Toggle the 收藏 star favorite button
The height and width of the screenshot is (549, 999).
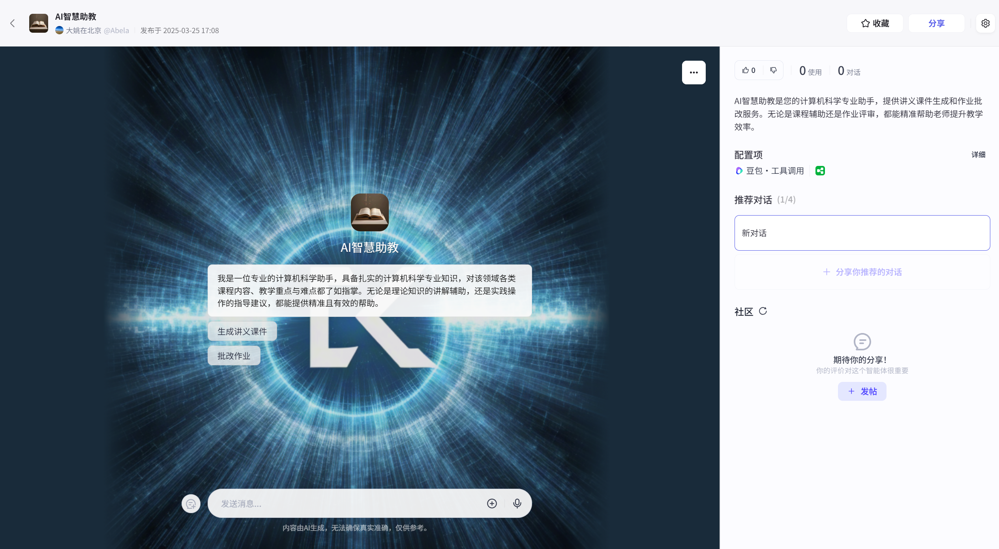coord(875,23)
